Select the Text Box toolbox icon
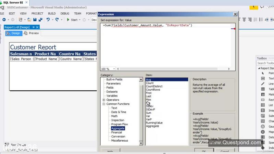Viewport: 274px width, 154px height. [263, 78]
